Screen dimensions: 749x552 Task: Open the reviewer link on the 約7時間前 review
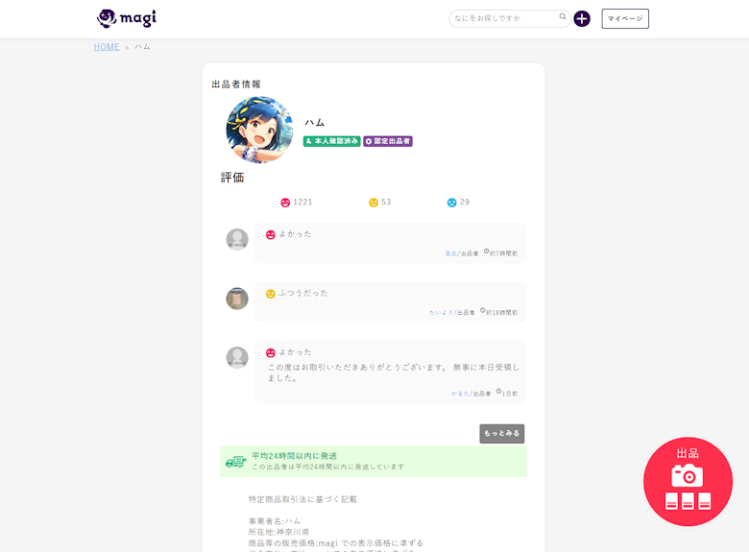pyautogui.click(x=451, y=253)
